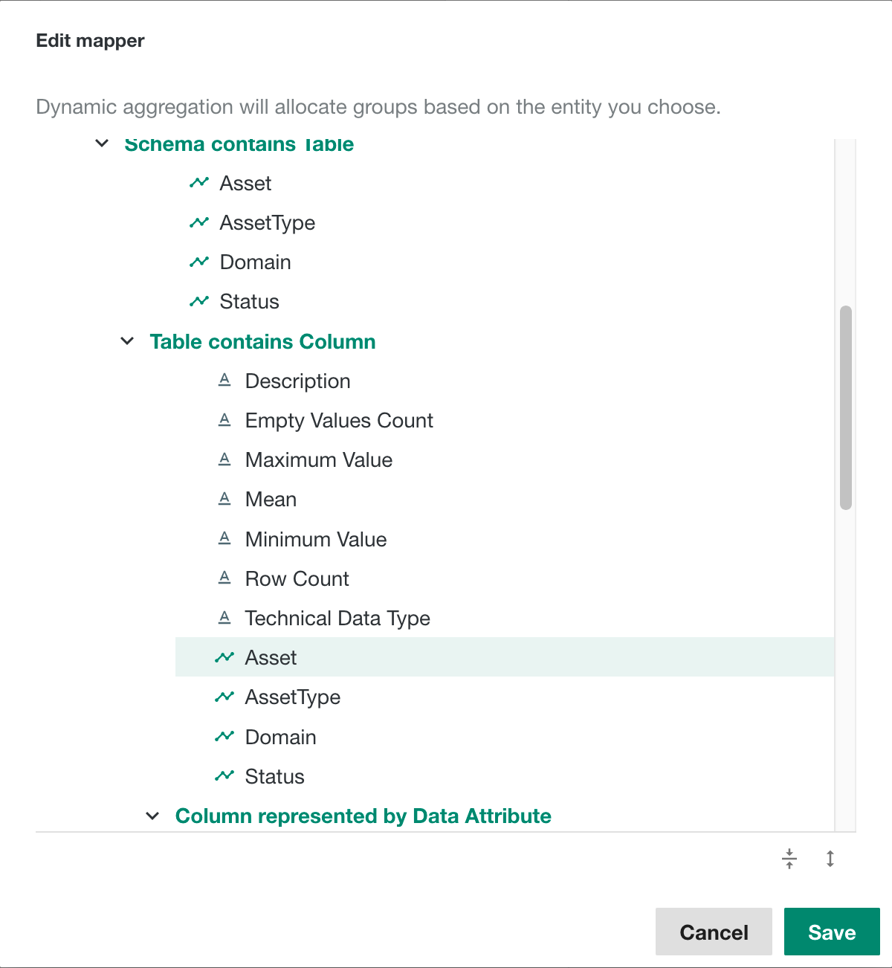Choose Maximum Value in the tree
The height and width of the screenshot is (968, 892).
tap(319, 460)
